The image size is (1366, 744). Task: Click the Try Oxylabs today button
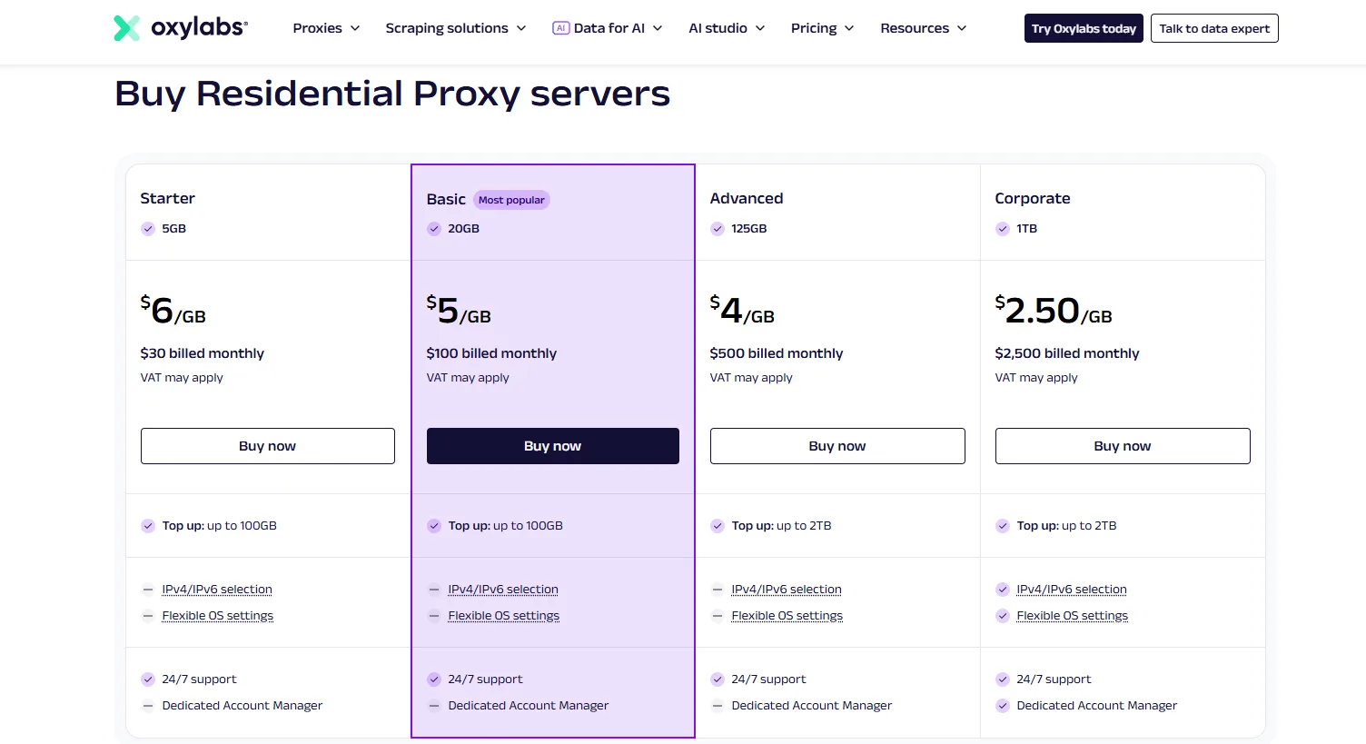[x=1083, y=28]
